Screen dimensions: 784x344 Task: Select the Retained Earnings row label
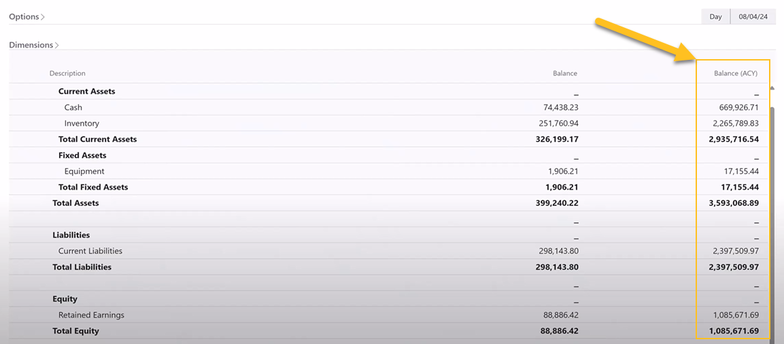pyautogui.click(x=91, y=315)
